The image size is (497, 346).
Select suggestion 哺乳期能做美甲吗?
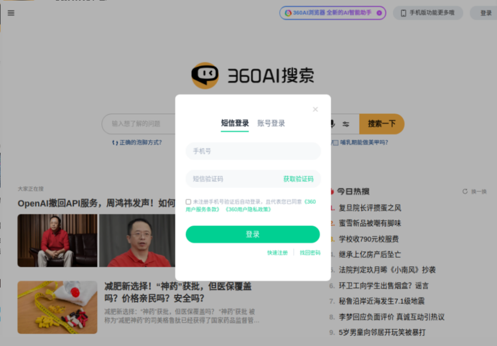coord(364,143)
